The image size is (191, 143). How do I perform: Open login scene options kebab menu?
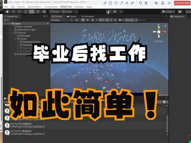pyautogui.click(x=48, y=24)
